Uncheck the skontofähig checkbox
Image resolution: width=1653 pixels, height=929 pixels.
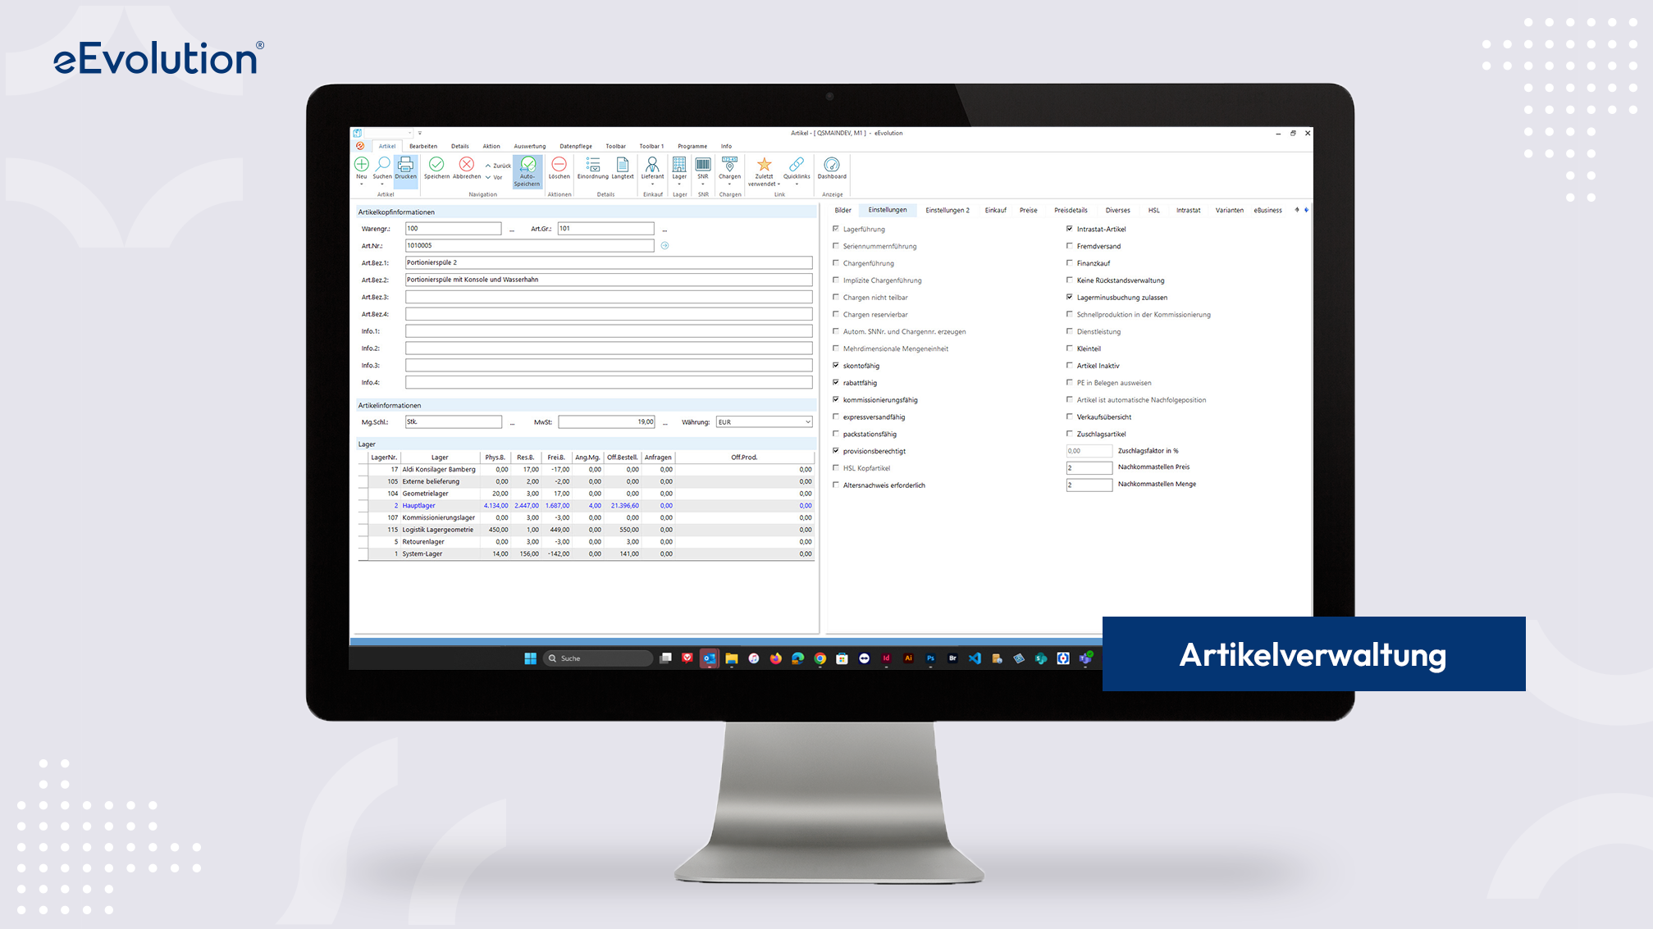[x=836, y=366]
